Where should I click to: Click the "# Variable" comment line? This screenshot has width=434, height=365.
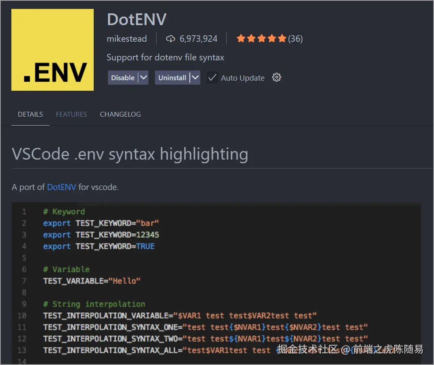pyautogui.click(x=67, y=269)
